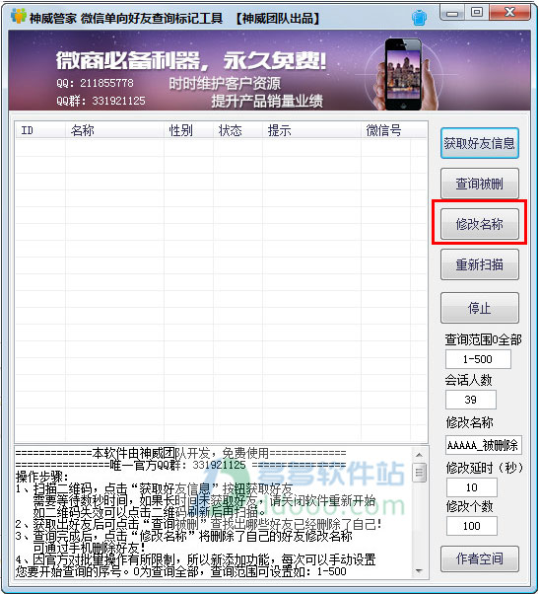539x594 pixels.
Task: Click the log scrollbar up arrow
Action: [419, 455]
